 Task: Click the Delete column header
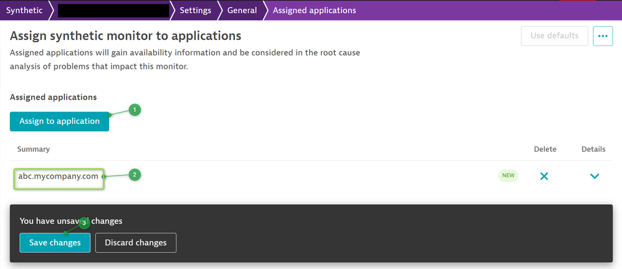click(x=545, y=149)
